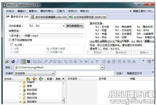Sort by 专辑 column header

142,79
